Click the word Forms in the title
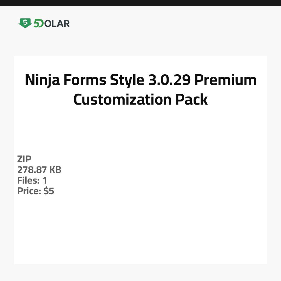The image size is (281, 281). 84,80
